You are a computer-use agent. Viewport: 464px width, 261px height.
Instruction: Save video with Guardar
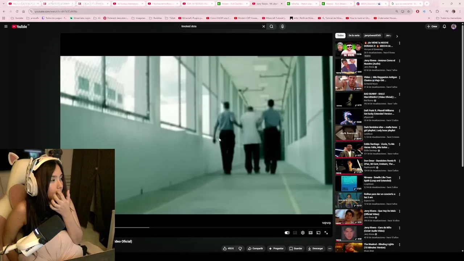(296, 249)
